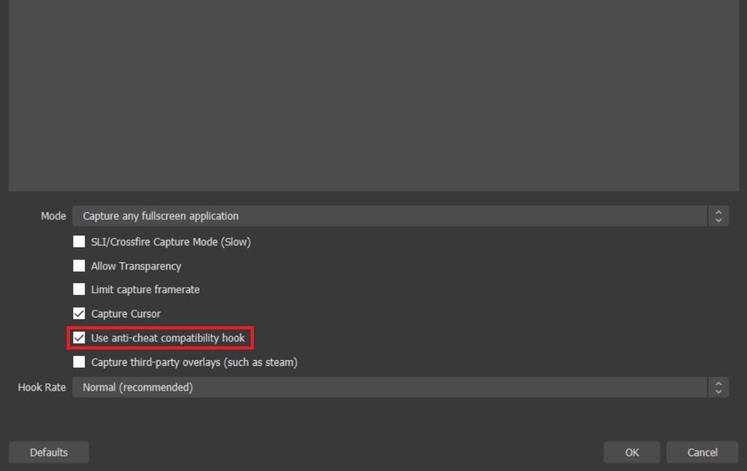This screenshot has height=471, width=747.
Task: Open the Mode dropdown menu
Action: click(x=378, y=216)
